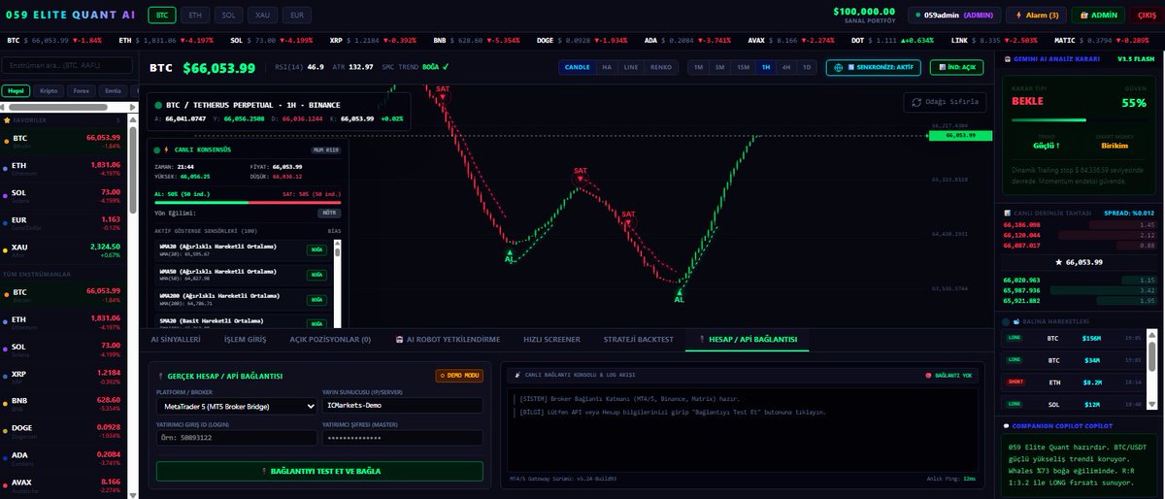Click the AL/SAT consensus ratio bar
1165x499 pixels.
(249, 203)
